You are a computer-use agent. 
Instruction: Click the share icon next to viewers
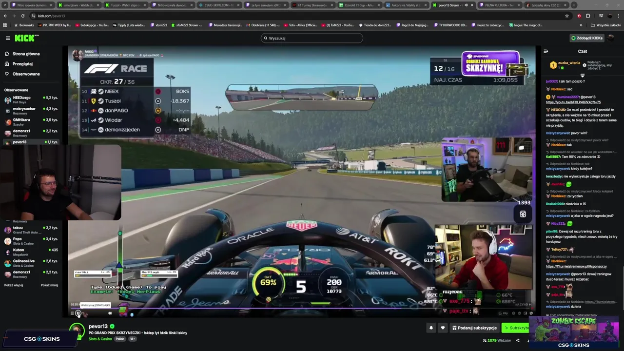(x=518, y=340)
